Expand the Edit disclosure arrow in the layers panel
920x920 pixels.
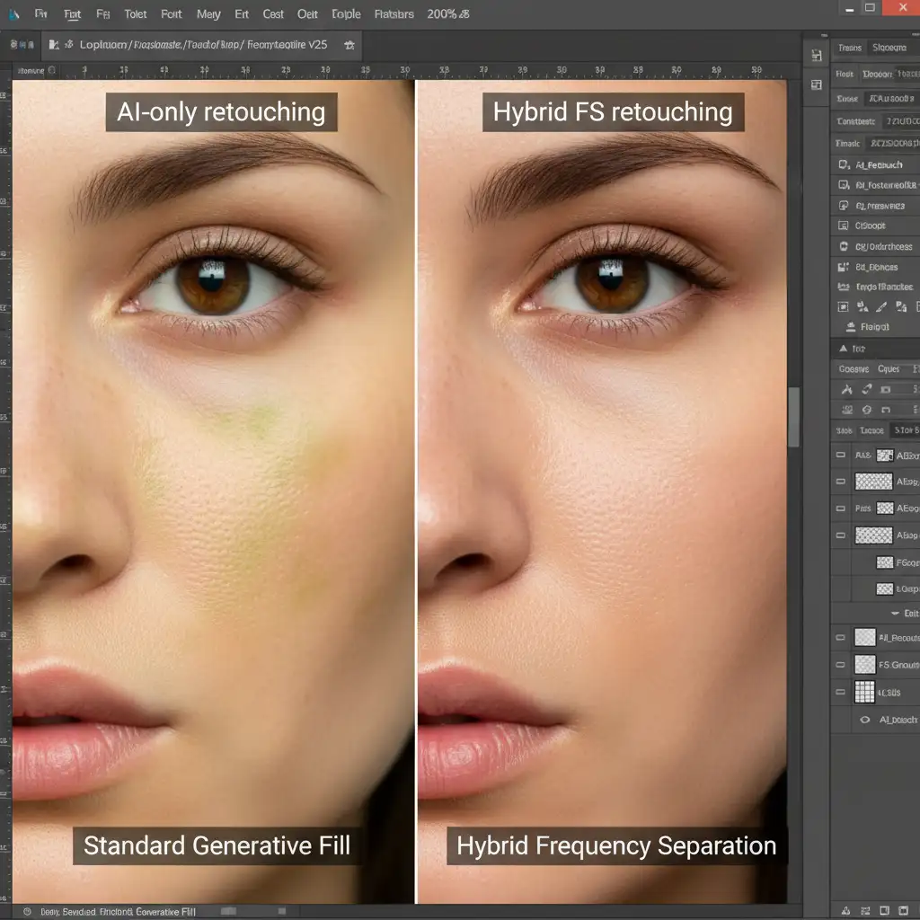[895, 613]
